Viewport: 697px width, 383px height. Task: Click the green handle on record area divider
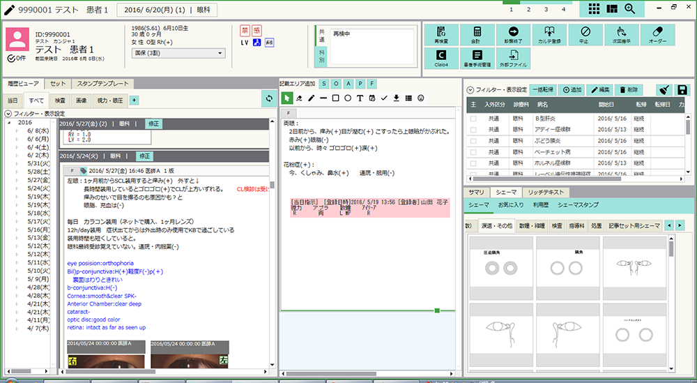click(437, 310)
